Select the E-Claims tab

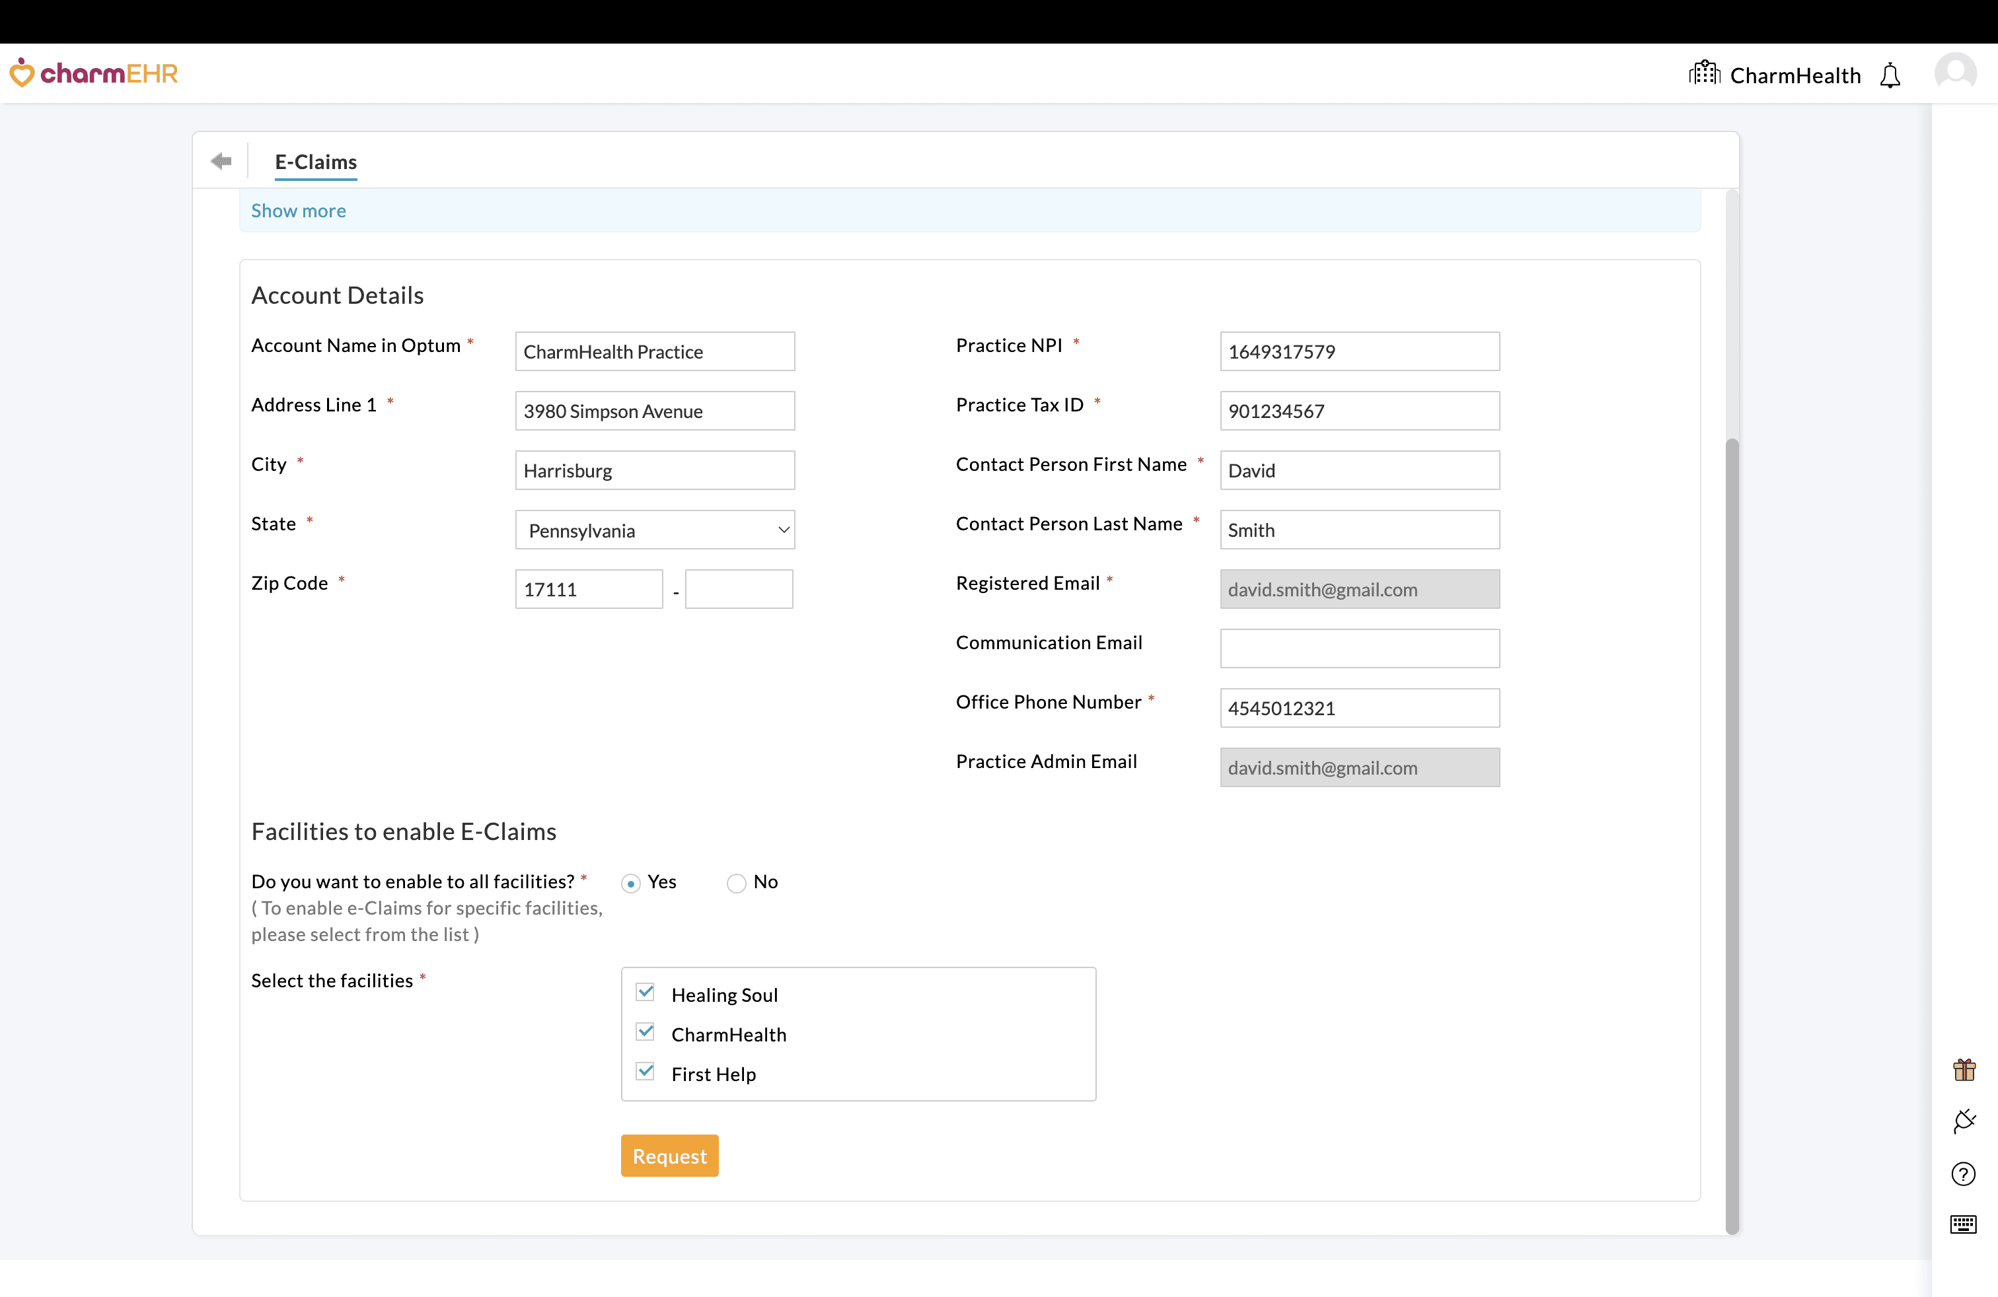point(316,162)
